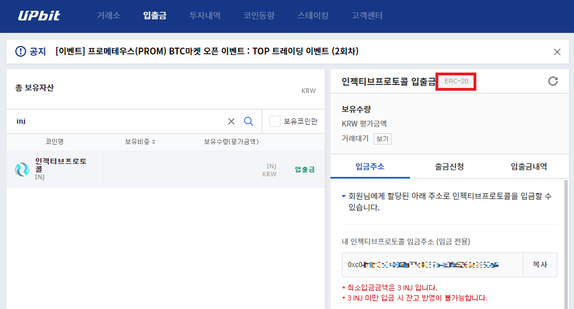Switch to the 출금신청 tab
Viewport: 574px width, 309px height.
450,167
